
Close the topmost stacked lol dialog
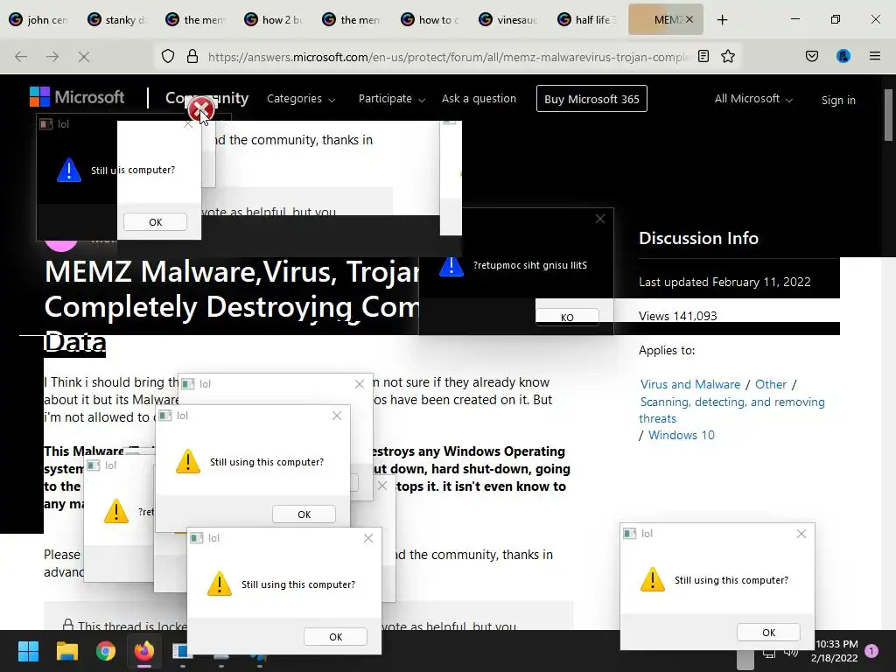(360, 384)
